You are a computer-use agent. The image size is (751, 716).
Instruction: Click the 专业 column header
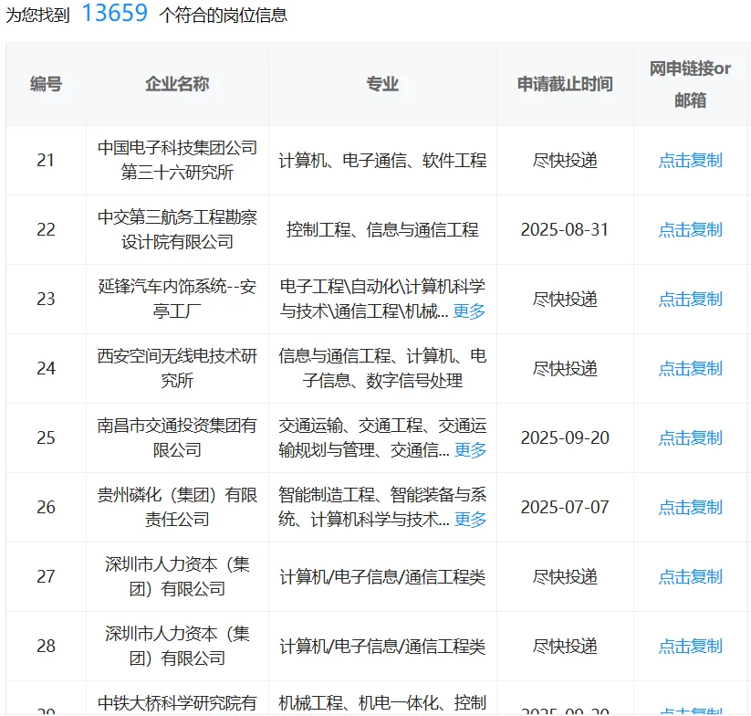pyautogui.click(x=382, y=84)
